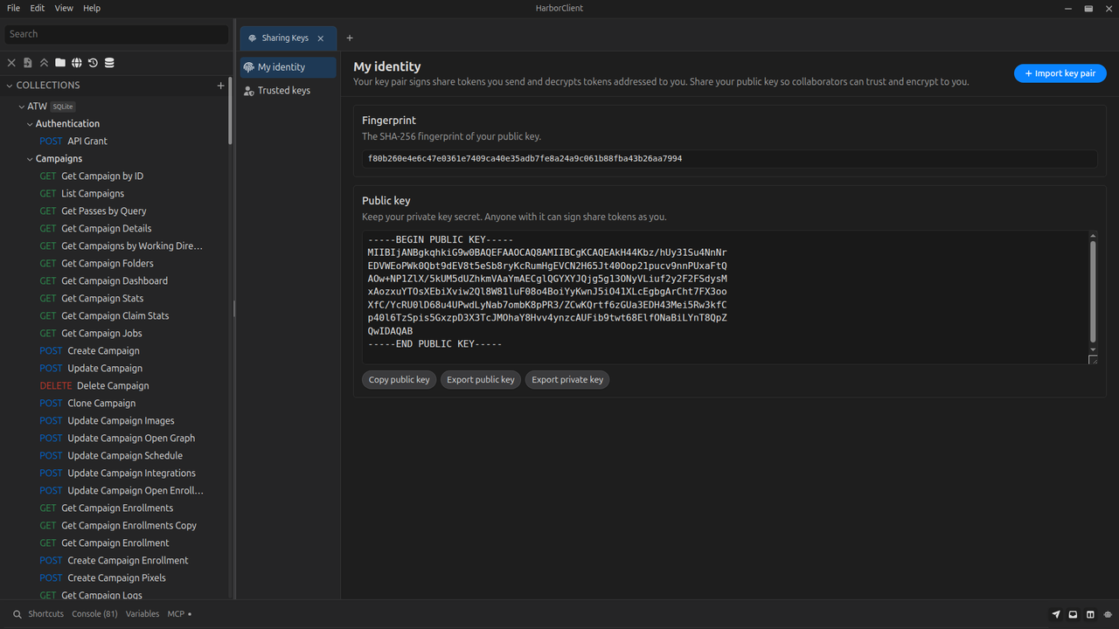Open the Edit menu
The image size is (1119, 629).
[38, 8]
